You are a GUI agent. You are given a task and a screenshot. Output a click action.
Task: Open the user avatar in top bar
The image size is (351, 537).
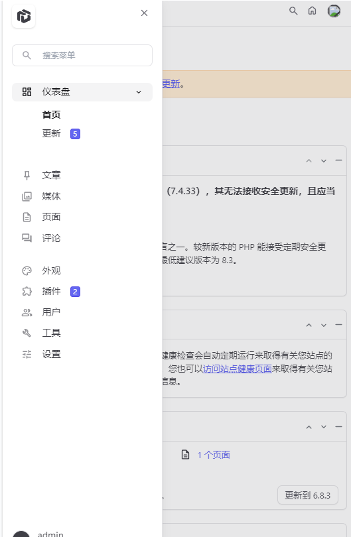pyautogui.click(x=334, y=11)
